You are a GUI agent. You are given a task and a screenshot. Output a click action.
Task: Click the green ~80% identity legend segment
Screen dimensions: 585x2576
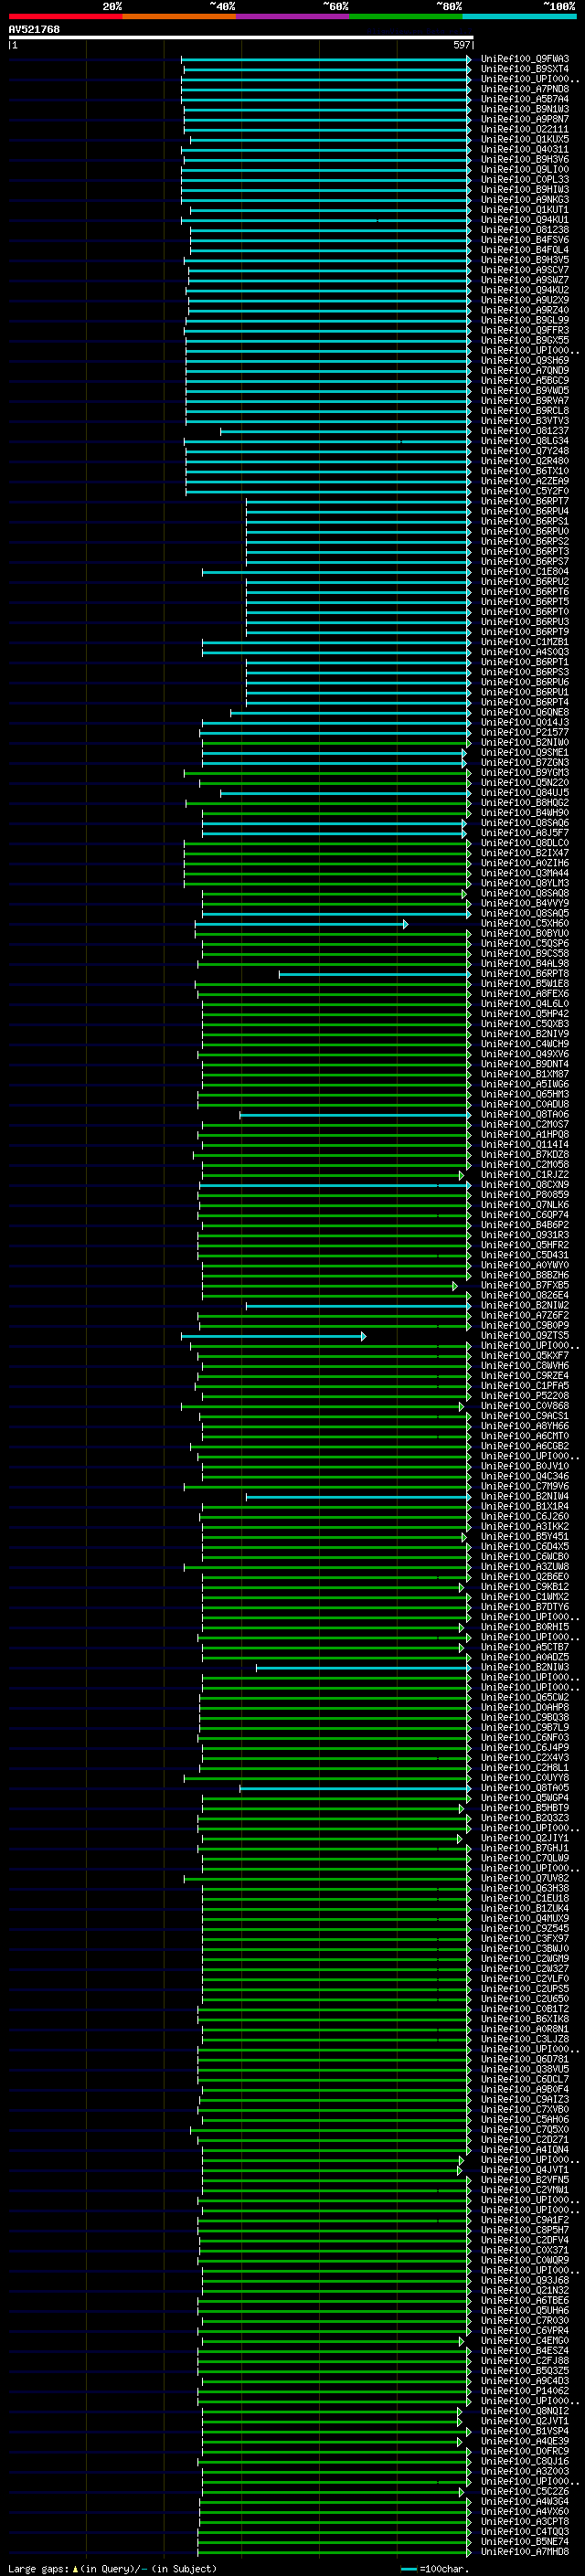406,16
